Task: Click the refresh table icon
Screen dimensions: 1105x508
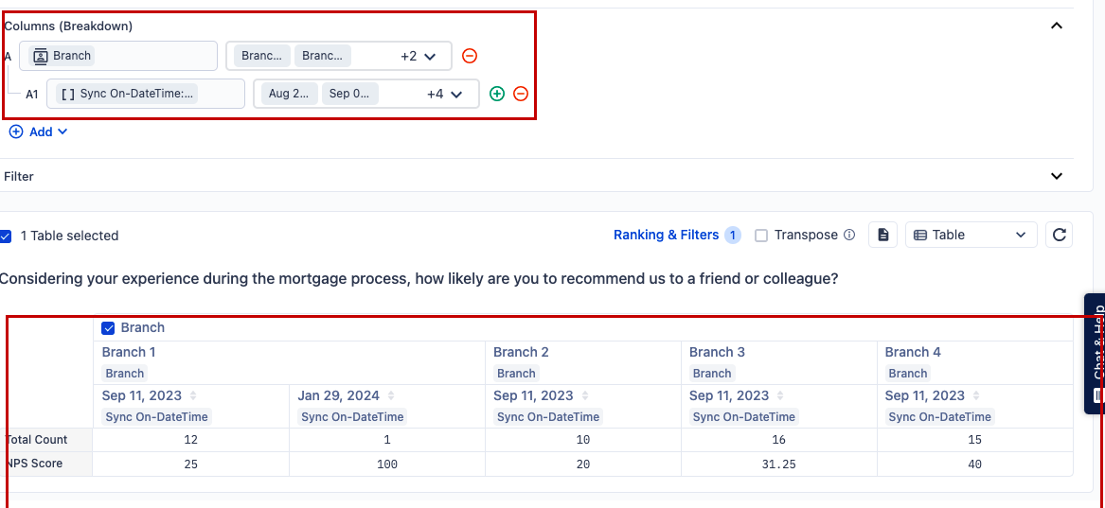Action: 1060,235
